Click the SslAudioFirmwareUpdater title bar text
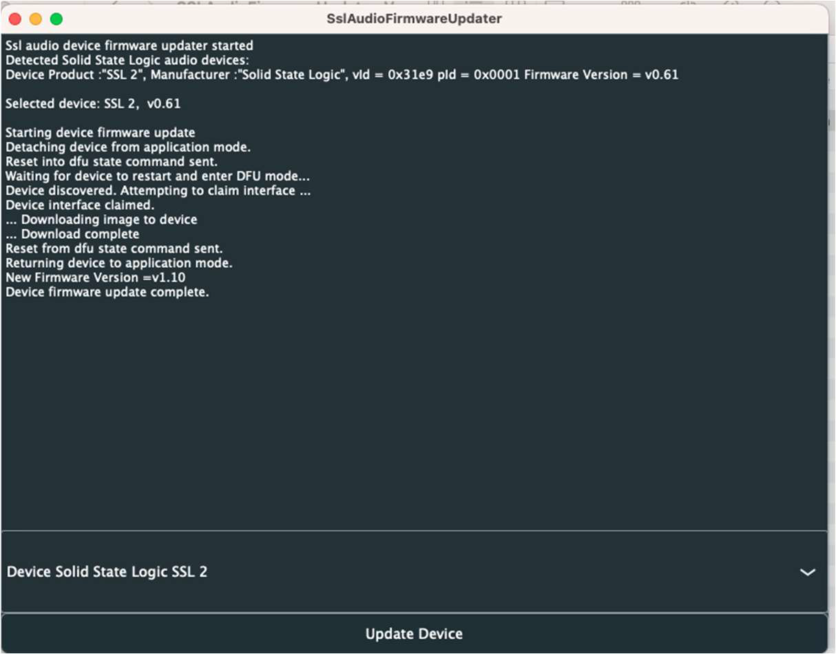The image size is (836, 654). 414,19
